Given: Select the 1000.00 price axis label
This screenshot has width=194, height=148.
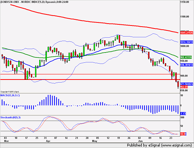Looking at the screenshot, I should (x=185, y=46).
